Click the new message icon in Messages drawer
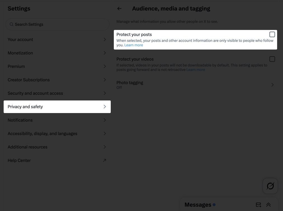 point(258,205)
